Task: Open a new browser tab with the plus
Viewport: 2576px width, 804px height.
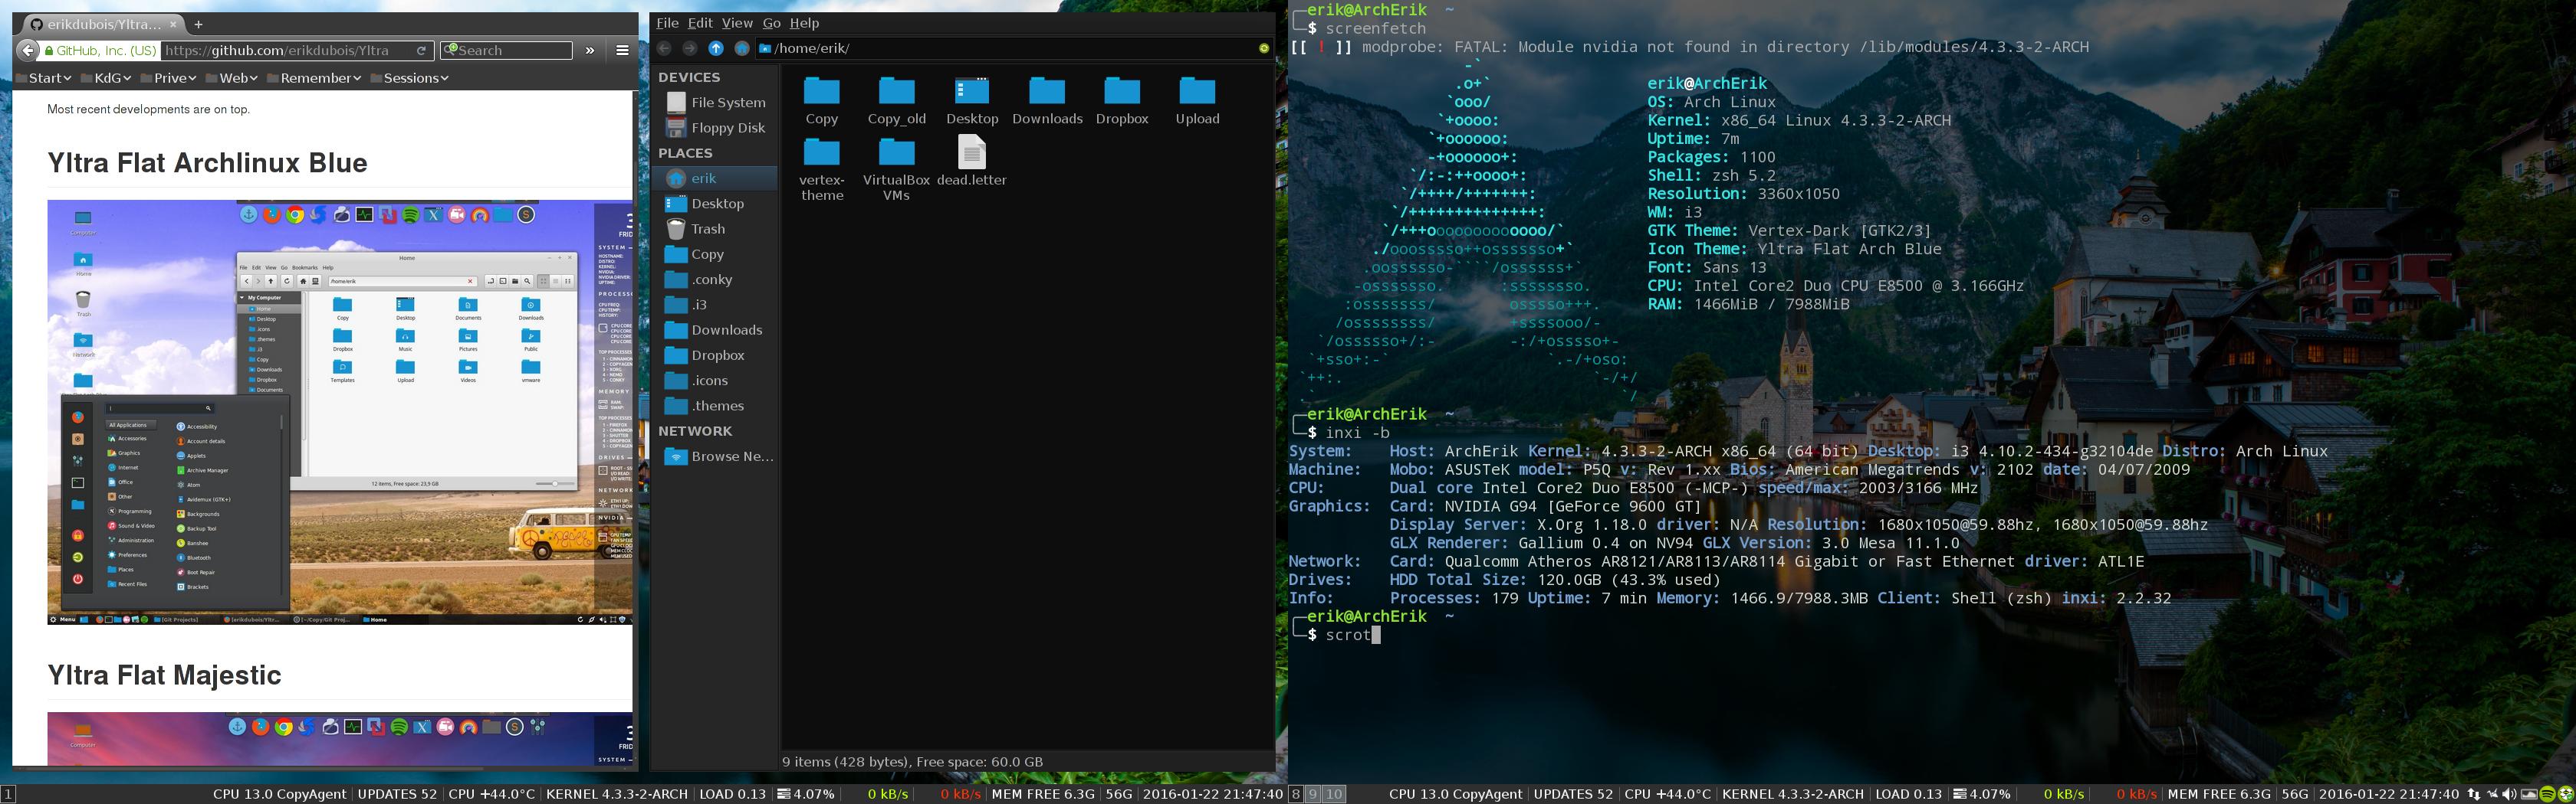Action: click(x=198, y=24)
